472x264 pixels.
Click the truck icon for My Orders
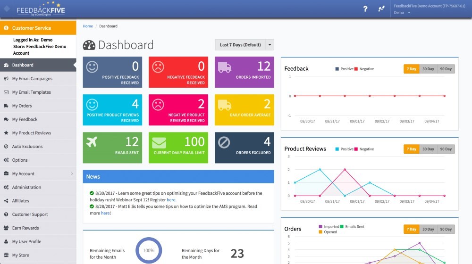coord(6,106)
